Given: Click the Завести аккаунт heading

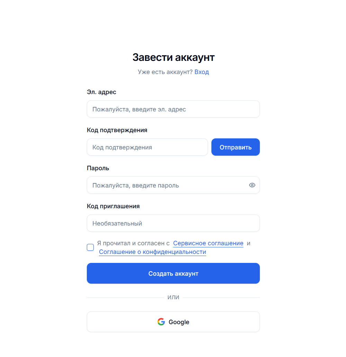Looking at the screenshot, I should click(x=173, y=57).
